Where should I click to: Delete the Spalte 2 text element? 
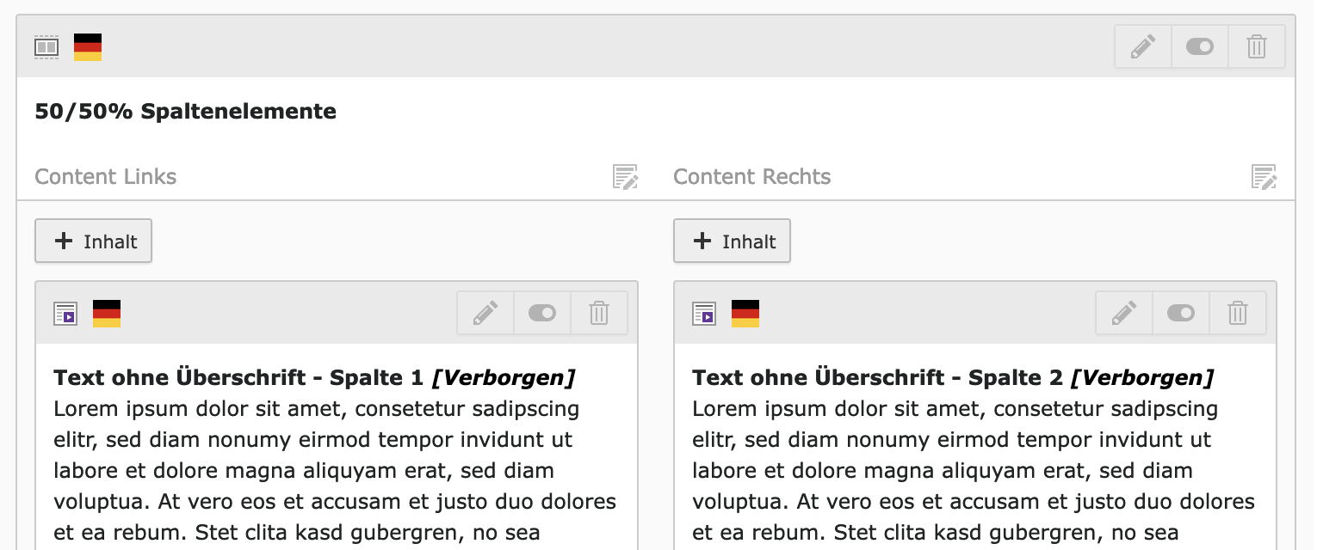click(1238, 313)
